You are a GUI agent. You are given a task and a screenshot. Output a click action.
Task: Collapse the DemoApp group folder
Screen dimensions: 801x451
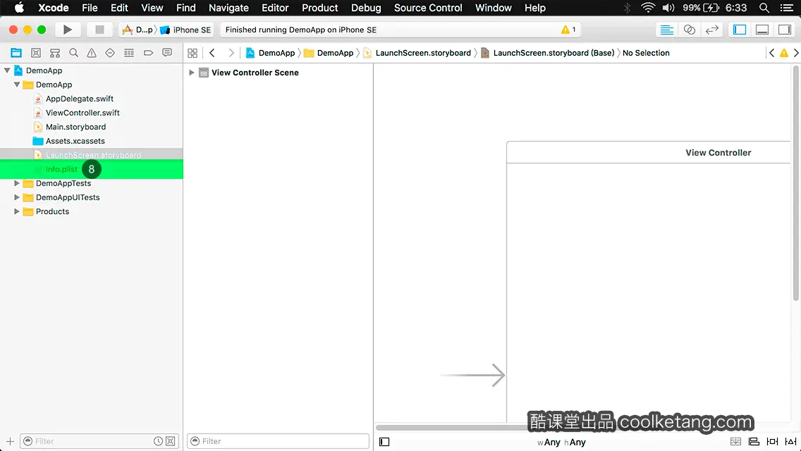coord(17,85)
